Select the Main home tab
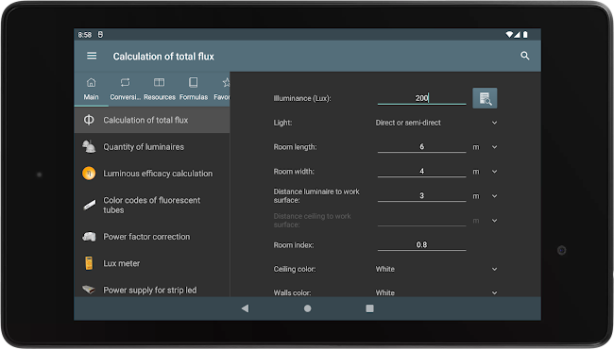Image resolution: width=614 pixels, height=349 pixels. (x=92, y=89)
